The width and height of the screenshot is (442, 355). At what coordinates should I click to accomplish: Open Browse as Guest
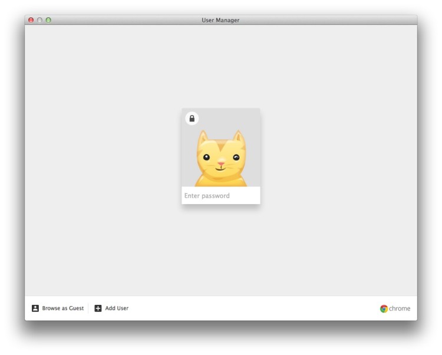(x=58, y=308)
